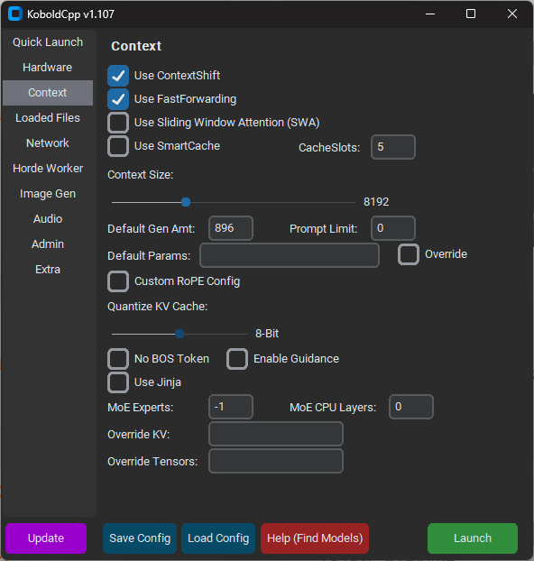Select the Context tab
Image resolution: width=534 pixels, height=561 pixels.
(48, 93)
